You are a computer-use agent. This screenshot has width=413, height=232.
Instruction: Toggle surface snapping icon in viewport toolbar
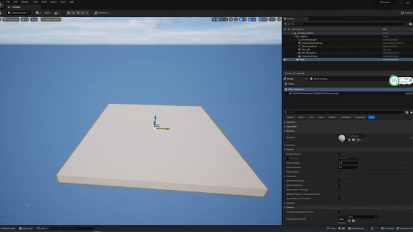tap(236, 19)
